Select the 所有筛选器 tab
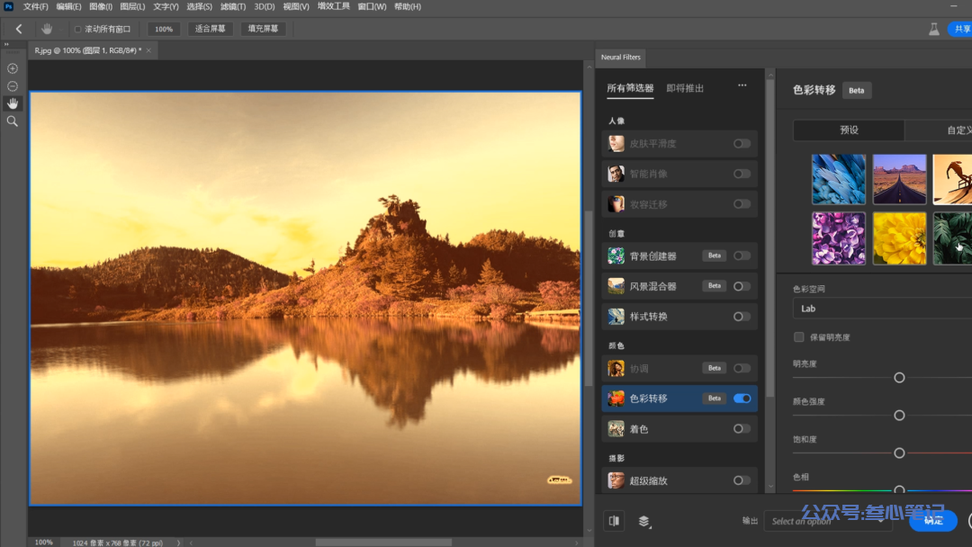This screenshot has height=547, width=972. click(x=630, y=88)
